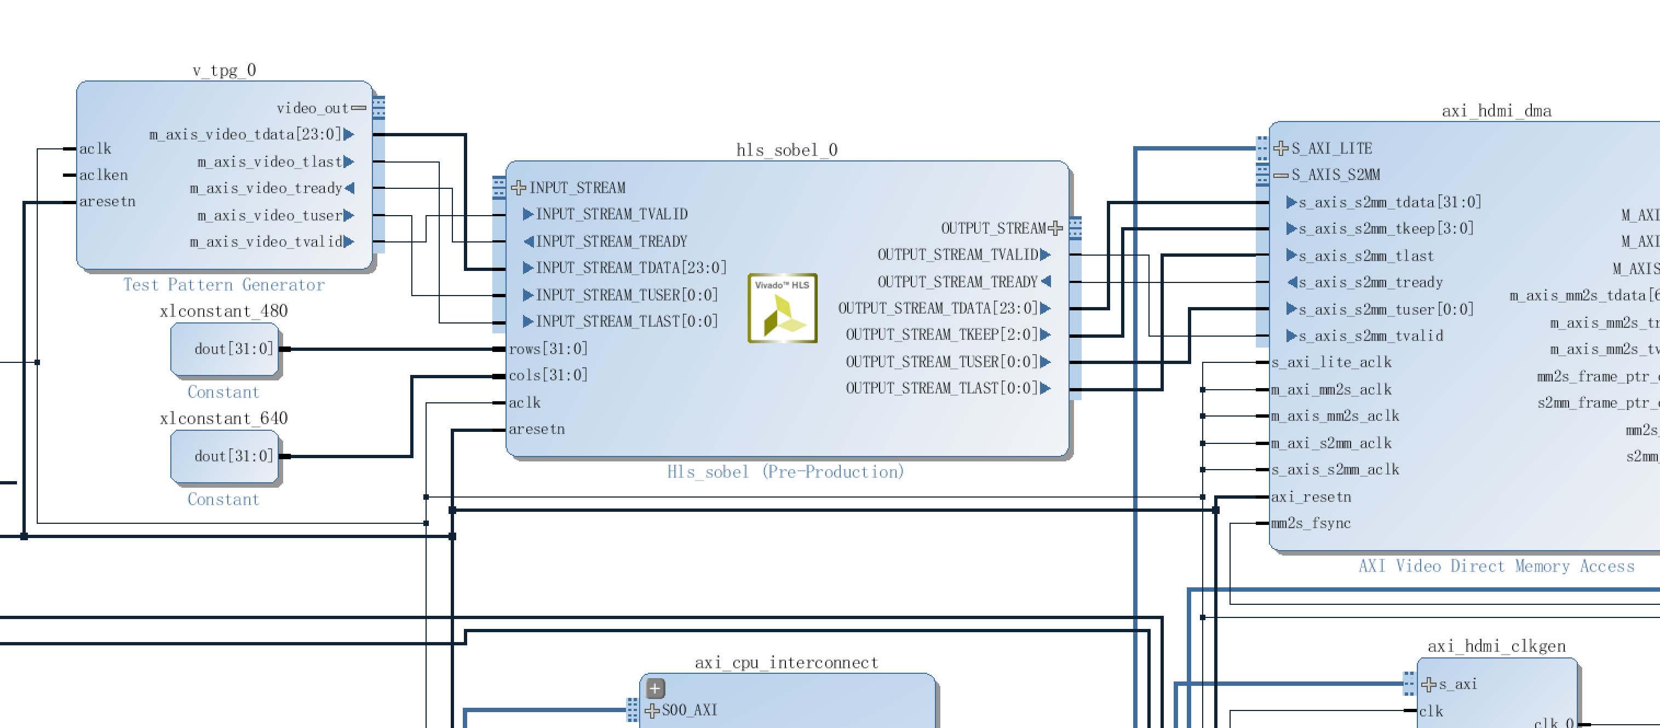Select the OUTPUT_STREAM_TVALID pin arrow
The width and height of the screenshot is (1660, 728).
[1045, 255]
